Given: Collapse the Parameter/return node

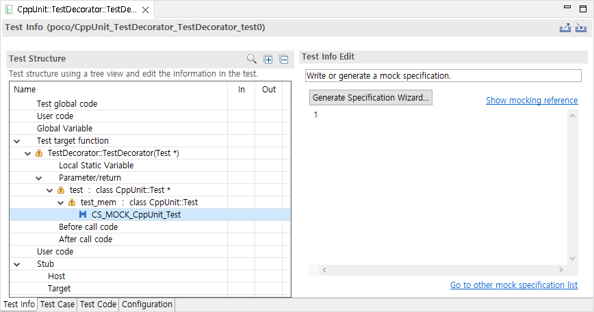Looking at the screenshot, I should tap(38, 179).
